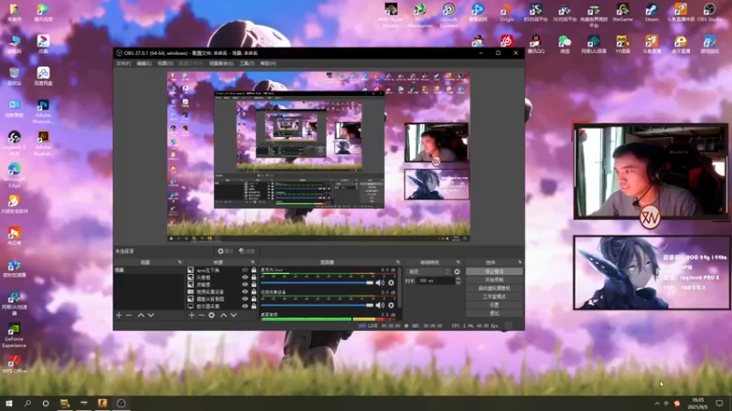
Task: Hide the 视频采集设备 source via its eye icon
Action: coord(245,291)
